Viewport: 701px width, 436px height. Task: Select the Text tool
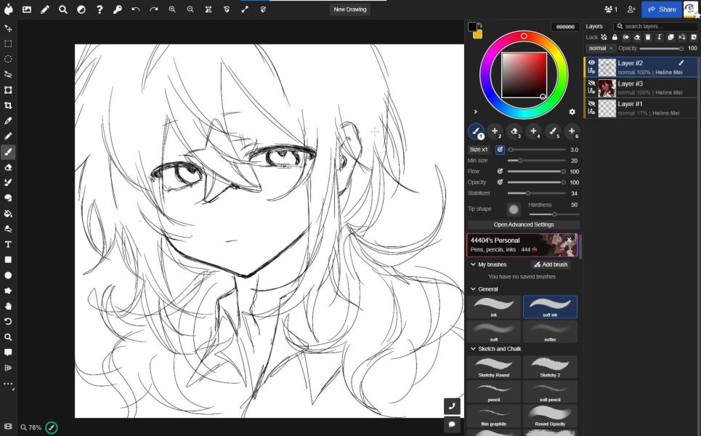pyautogui.click(x=8, y=244)
